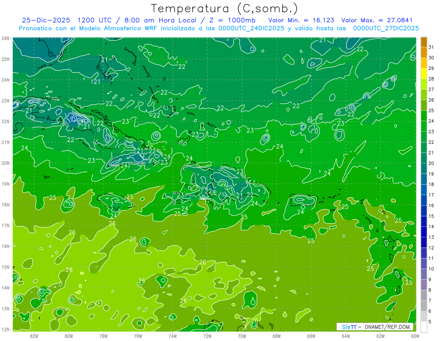Viewport: 441px width, 341px height.
Task: Click the '20N' latitude axis label
Action: [5, 163]
